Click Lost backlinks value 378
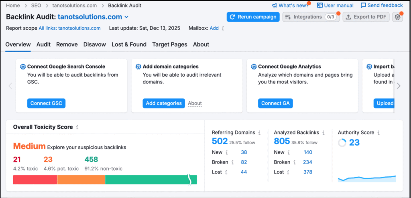Screen dimensions: 411x198 click(308, 172)
